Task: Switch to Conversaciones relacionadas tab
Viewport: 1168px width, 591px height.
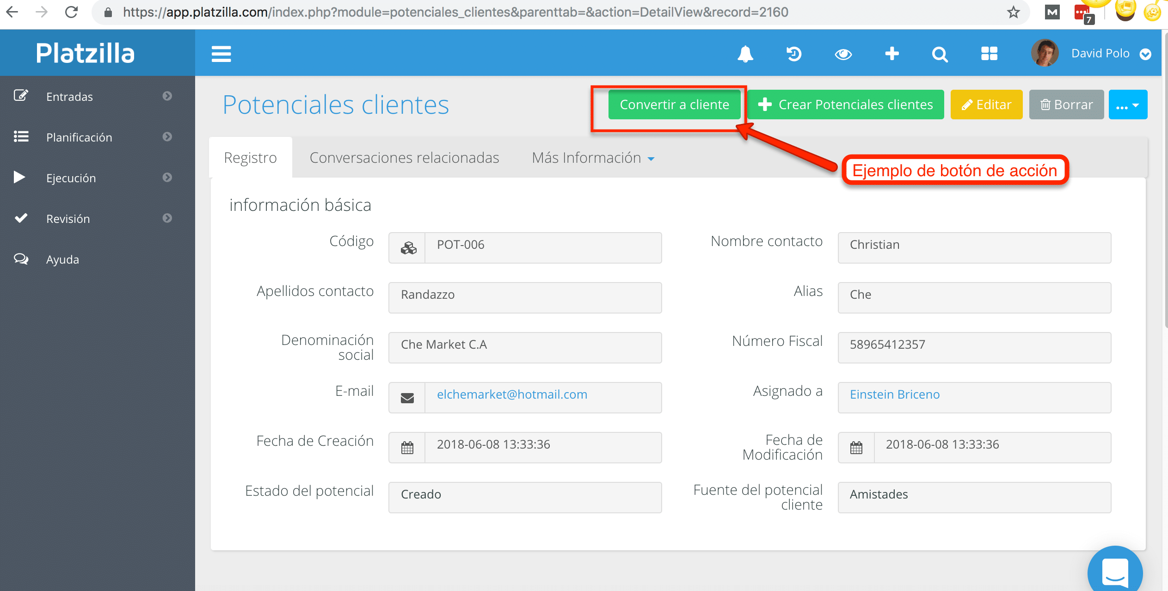Action: (x=404, y=158)
